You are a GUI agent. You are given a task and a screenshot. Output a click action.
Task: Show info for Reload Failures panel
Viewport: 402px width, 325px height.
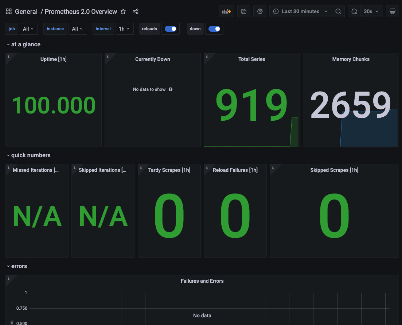(207, 167)
